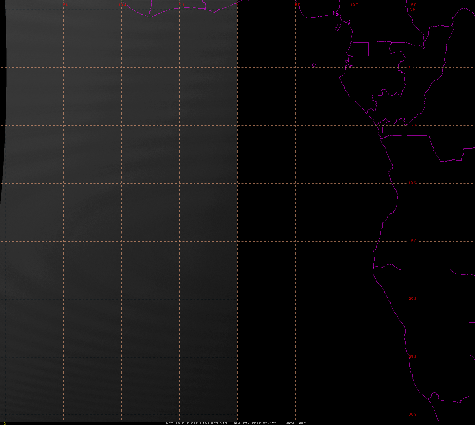The width and height of the screenshot is (475, 425).
Task: Click the 25S latitude label
Action: coord(413,356)
